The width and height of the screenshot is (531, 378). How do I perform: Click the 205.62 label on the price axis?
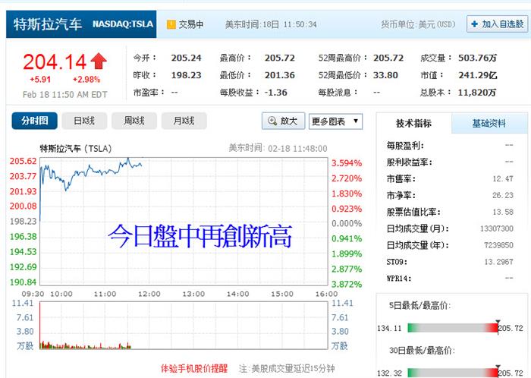point(23,161)
